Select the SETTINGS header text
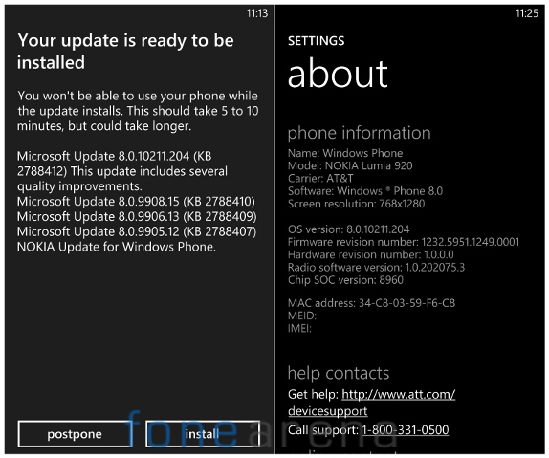Viewport: 549px width, 458px height. tap(317, 41)
